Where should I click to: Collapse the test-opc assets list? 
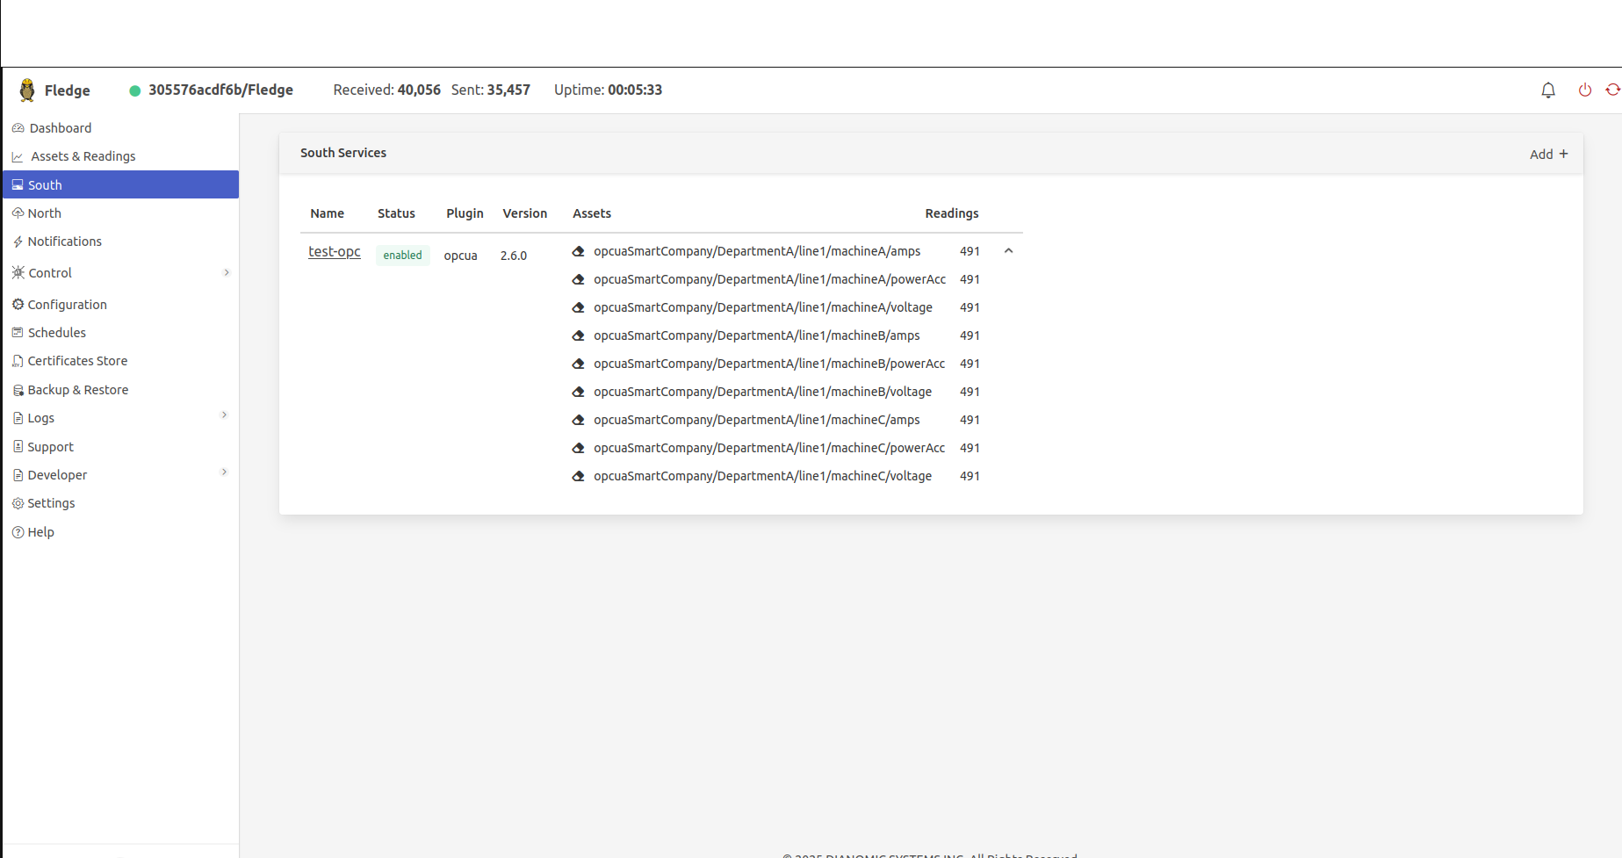click(1008, 251)
